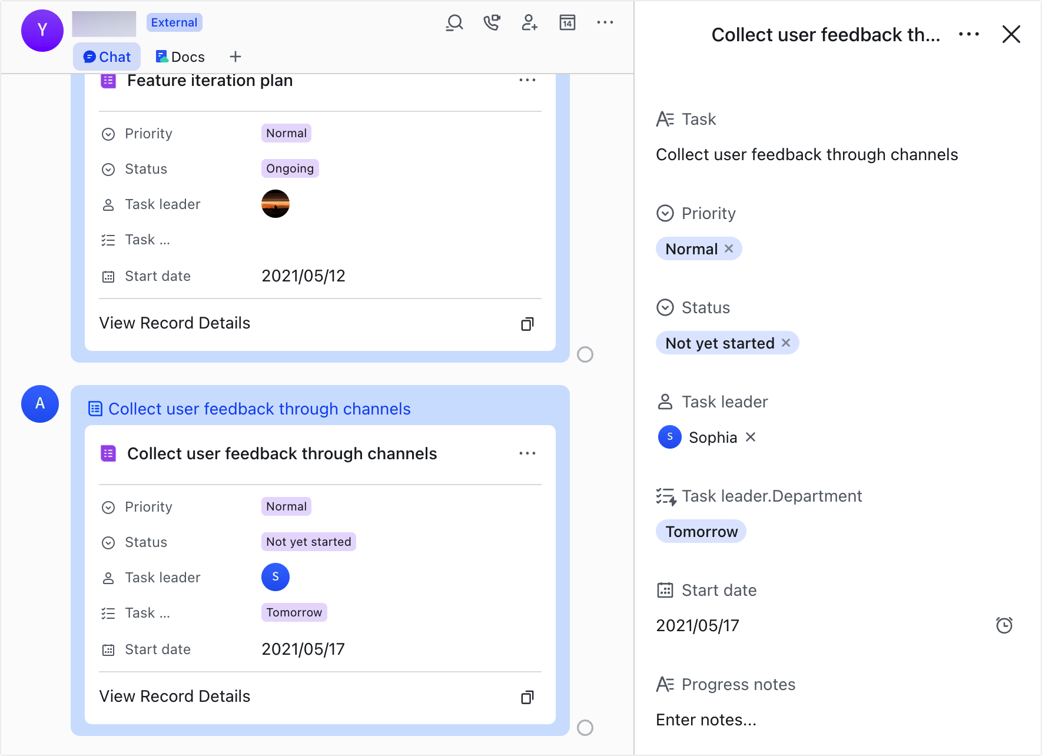The height and width of the screenshot is (756, 1042).
Task: Add a new tab with plus icon
Action: click(235, 57)
